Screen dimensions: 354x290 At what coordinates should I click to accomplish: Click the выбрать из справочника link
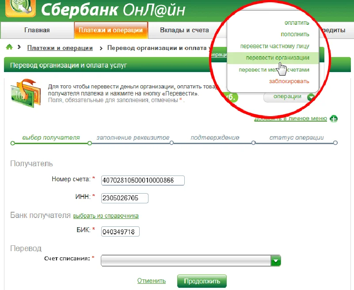(106, 216)
